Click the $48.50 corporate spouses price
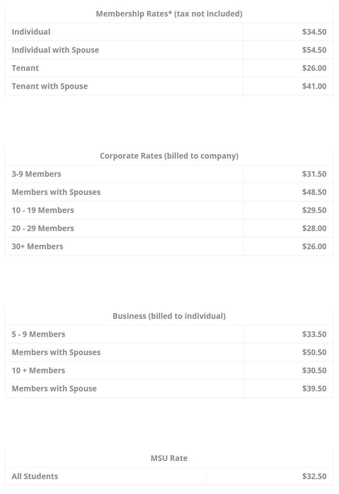The width and height of the screenshot is (339, 494). [x=314, y=192]
